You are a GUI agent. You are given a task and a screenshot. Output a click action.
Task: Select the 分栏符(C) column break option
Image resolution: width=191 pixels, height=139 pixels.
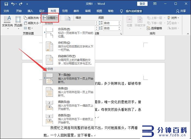(68, 46)
